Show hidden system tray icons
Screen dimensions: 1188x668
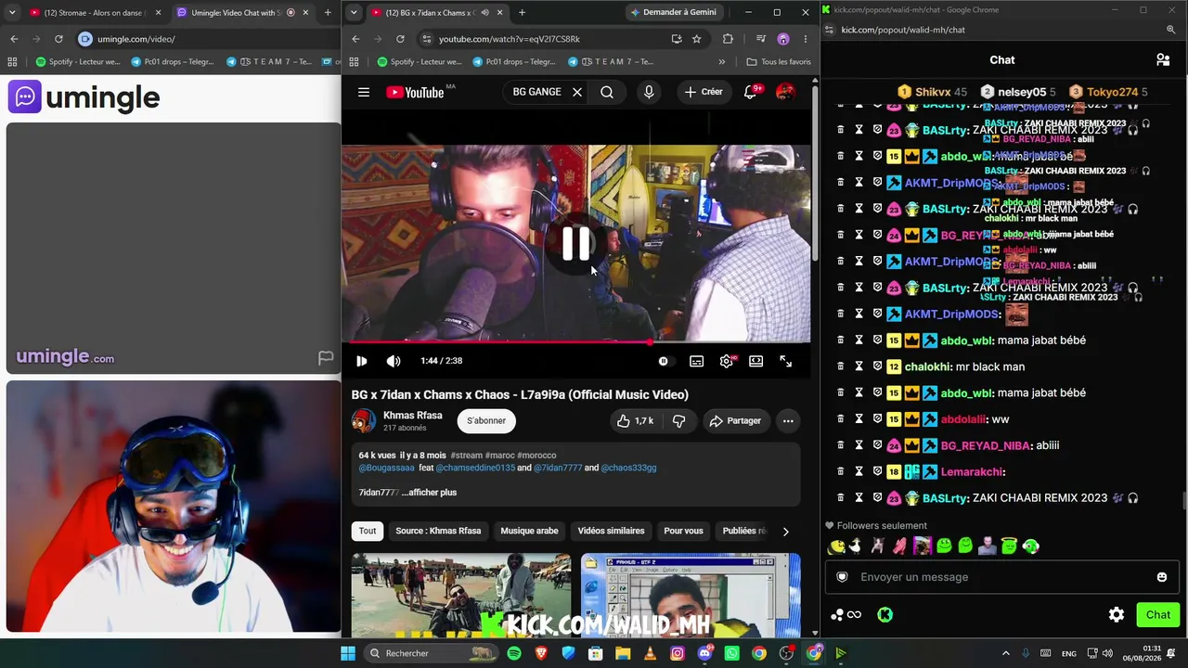pos(1005,653)
